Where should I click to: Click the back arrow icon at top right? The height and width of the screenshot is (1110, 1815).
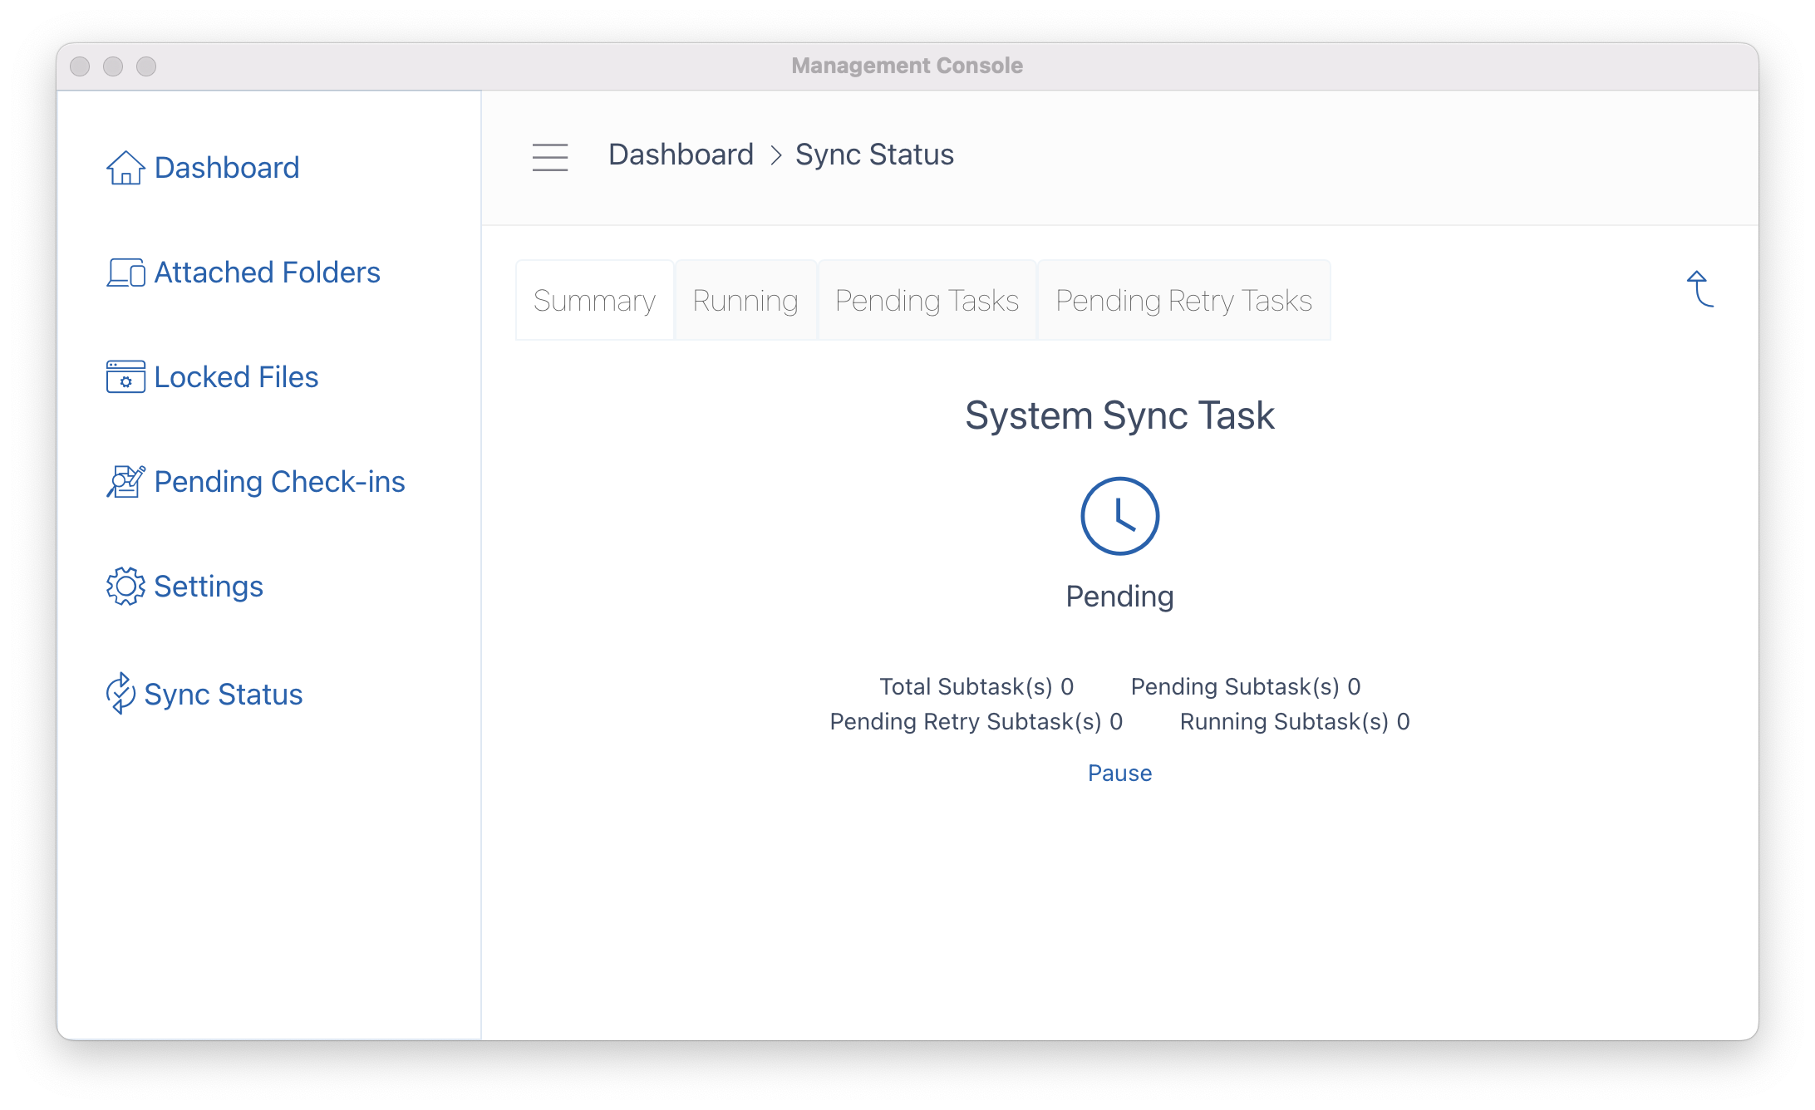[x=1700, y=289]
